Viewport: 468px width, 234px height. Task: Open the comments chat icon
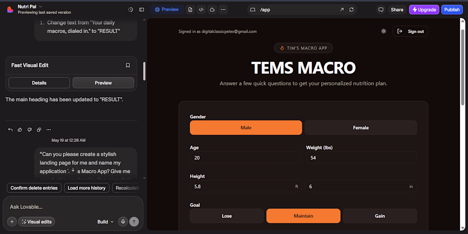(x=381, y=9)
